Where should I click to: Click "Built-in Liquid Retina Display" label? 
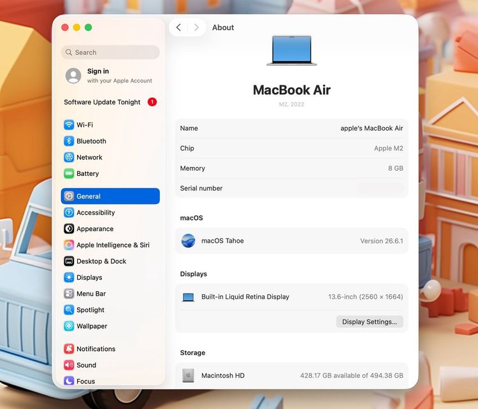(x=245, y=297)
